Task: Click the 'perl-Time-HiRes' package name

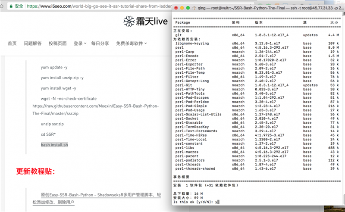Action: tap(191, 135)
